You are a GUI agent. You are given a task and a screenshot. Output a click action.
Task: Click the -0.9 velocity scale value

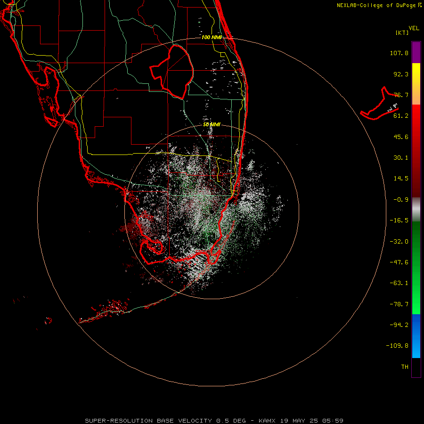pyautogui.click(x=401, y=199)
